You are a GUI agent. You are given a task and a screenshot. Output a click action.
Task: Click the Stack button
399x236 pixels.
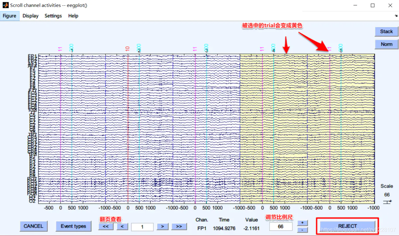click(x=386, y=31)
